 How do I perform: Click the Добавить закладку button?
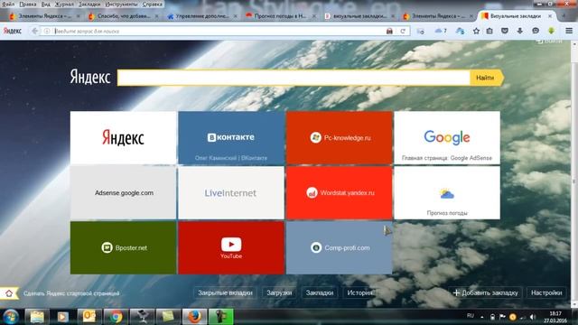point(485,292)
